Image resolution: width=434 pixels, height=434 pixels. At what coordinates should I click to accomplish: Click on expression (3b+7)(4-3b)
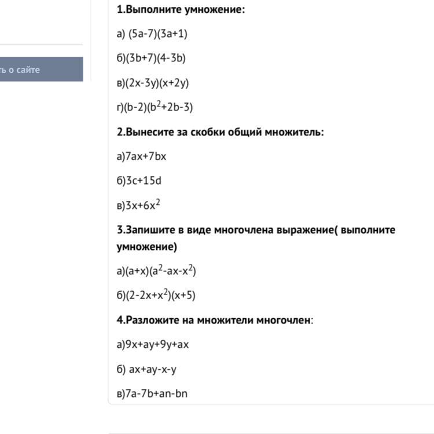point(156,58)
